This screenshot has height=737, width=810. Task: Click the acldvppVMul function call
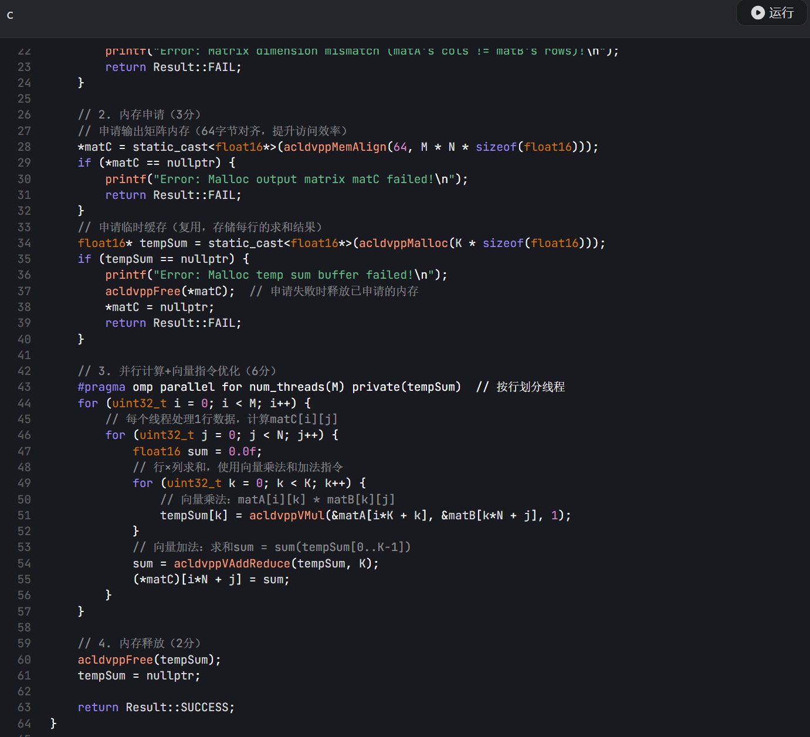[x=287, y=515]
